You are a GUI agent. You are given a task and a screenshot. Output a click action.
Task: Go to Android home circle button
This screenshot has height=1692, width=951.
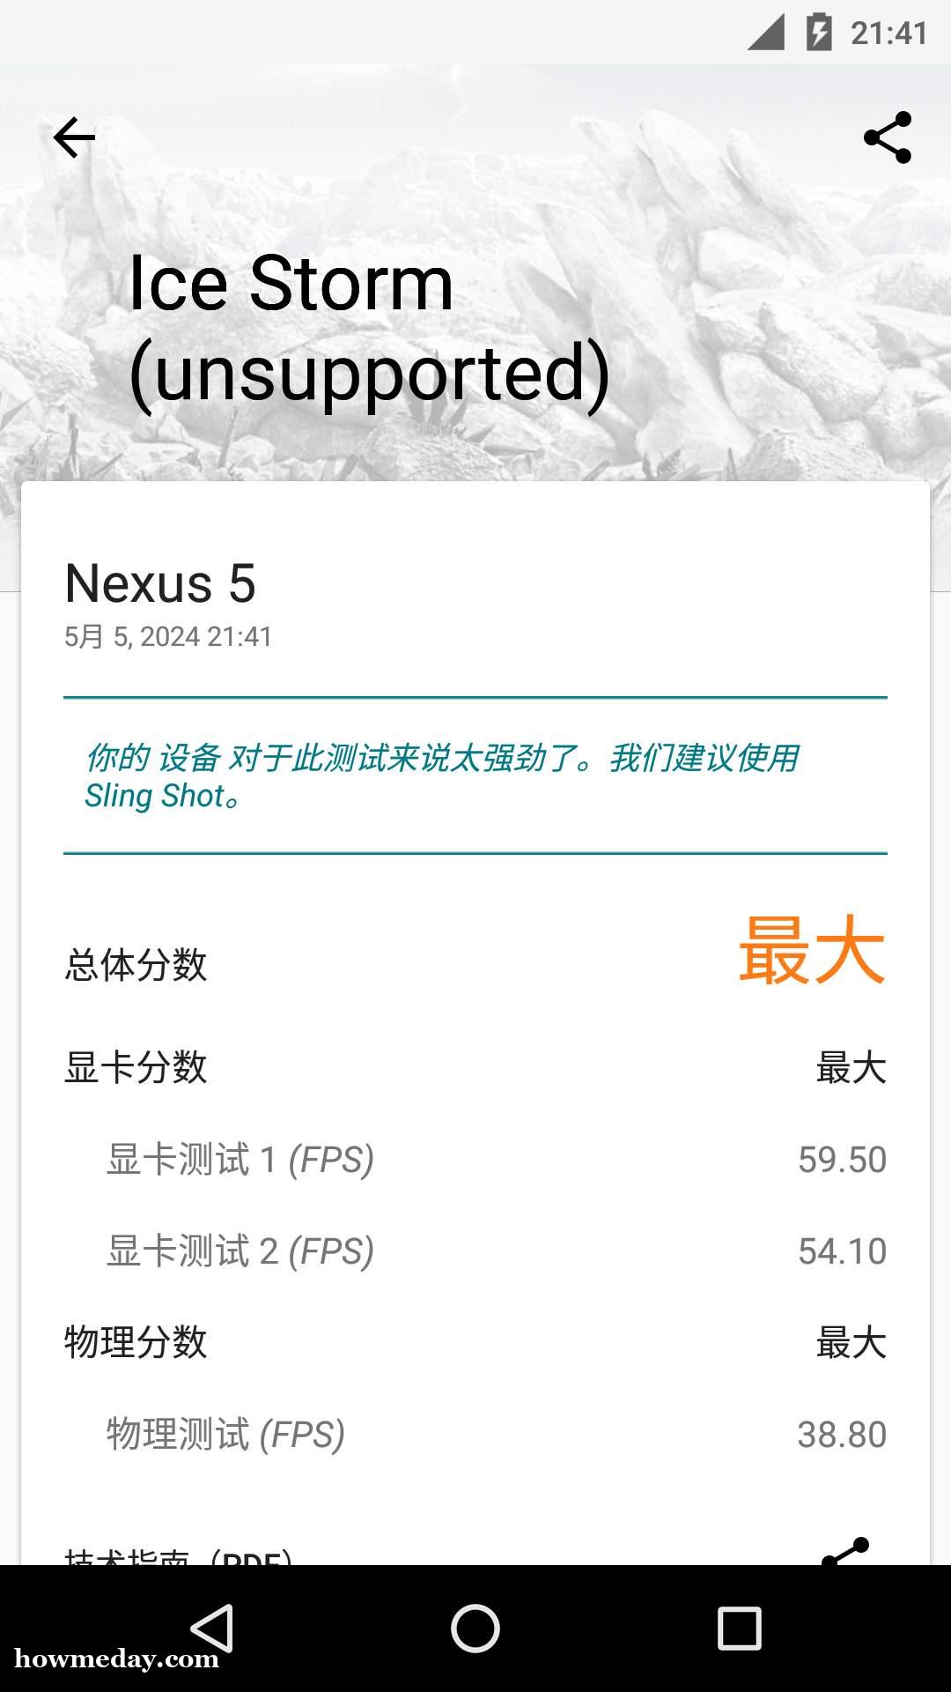475,1628
